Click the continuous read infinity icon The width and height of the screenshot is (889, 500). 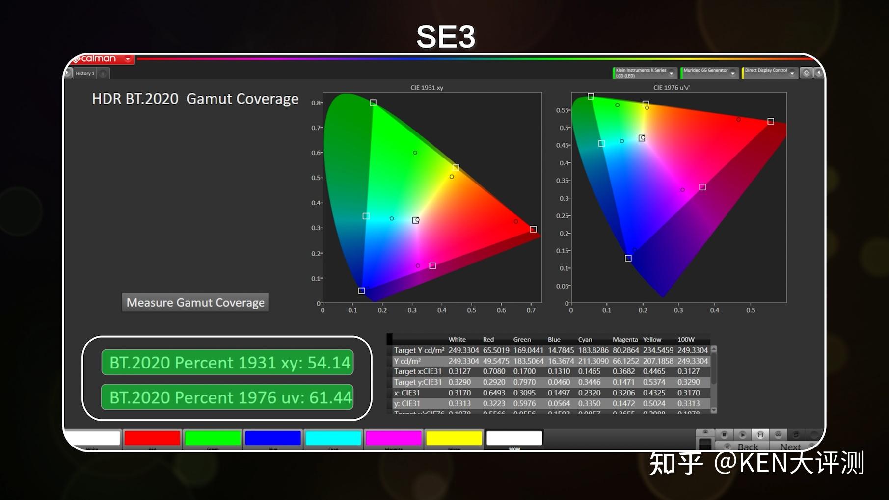[x=778, y=435]
